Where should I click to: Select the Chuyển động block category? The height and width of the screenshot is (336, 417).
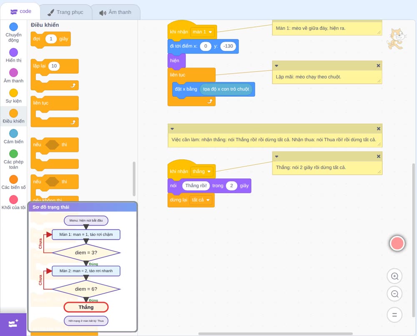point(13,32)
